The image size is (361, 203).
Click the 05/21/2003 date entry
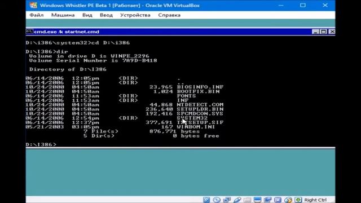tap(45, 127)
